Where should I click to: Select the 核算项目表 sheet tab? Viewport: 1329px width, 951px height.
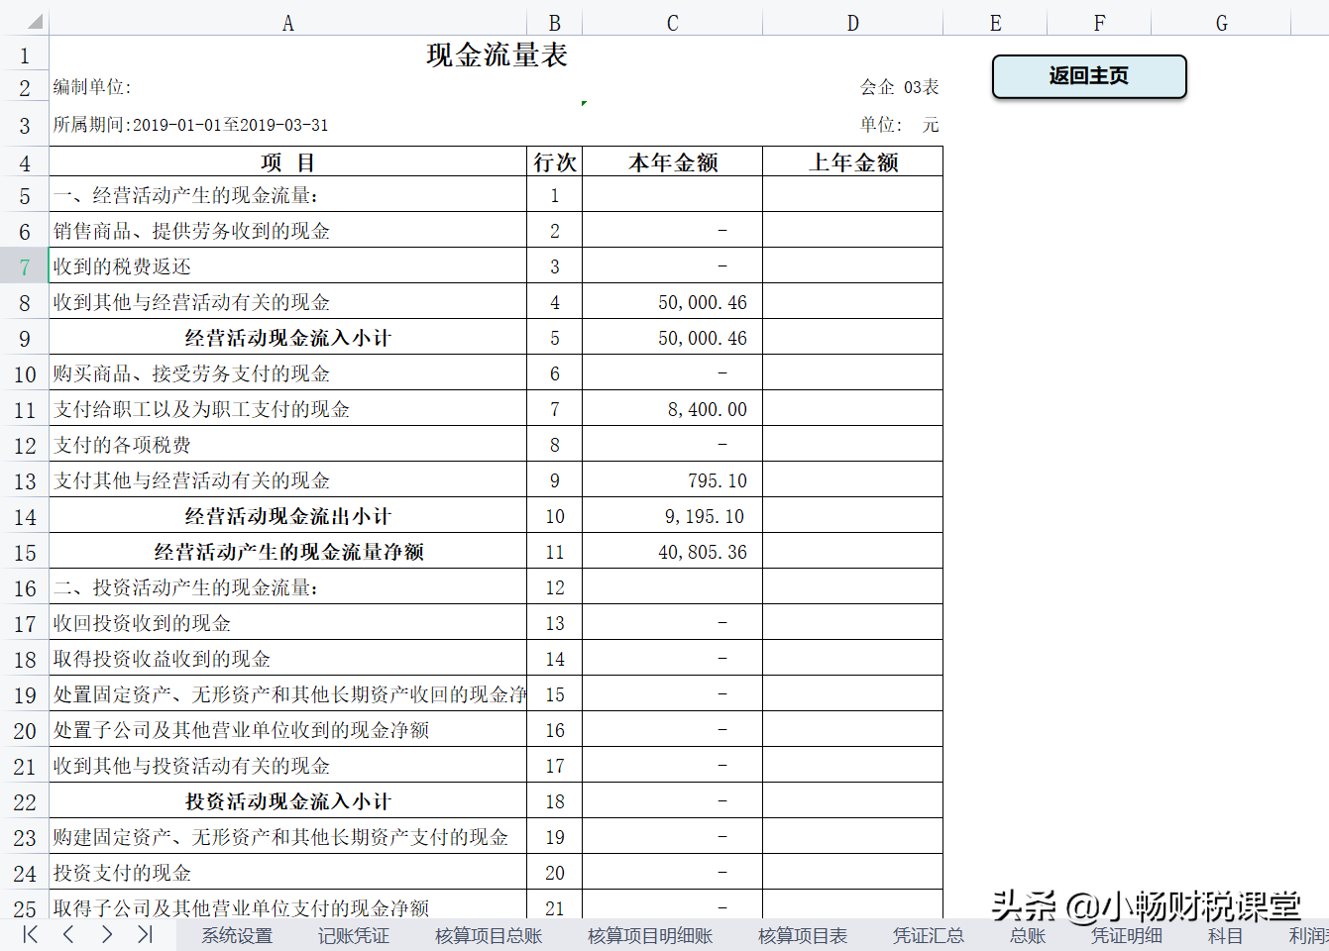click(802, 934)
